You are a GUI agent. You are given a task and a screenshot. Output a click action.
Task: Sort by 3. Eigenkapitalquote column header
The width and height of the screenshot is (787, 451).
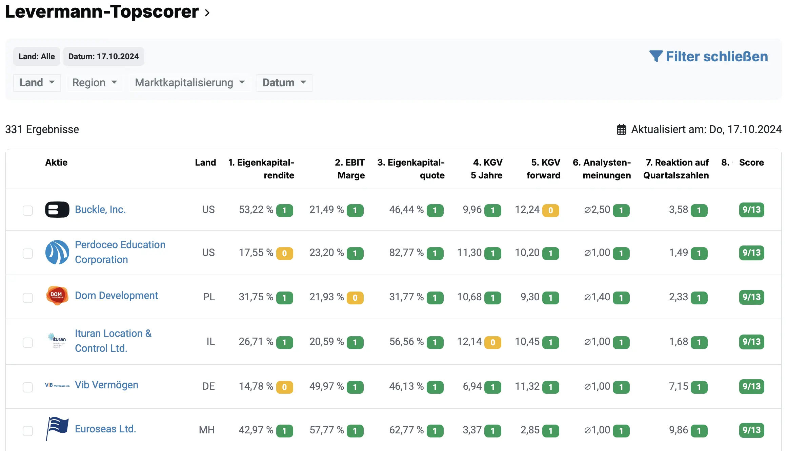point(411,169)
